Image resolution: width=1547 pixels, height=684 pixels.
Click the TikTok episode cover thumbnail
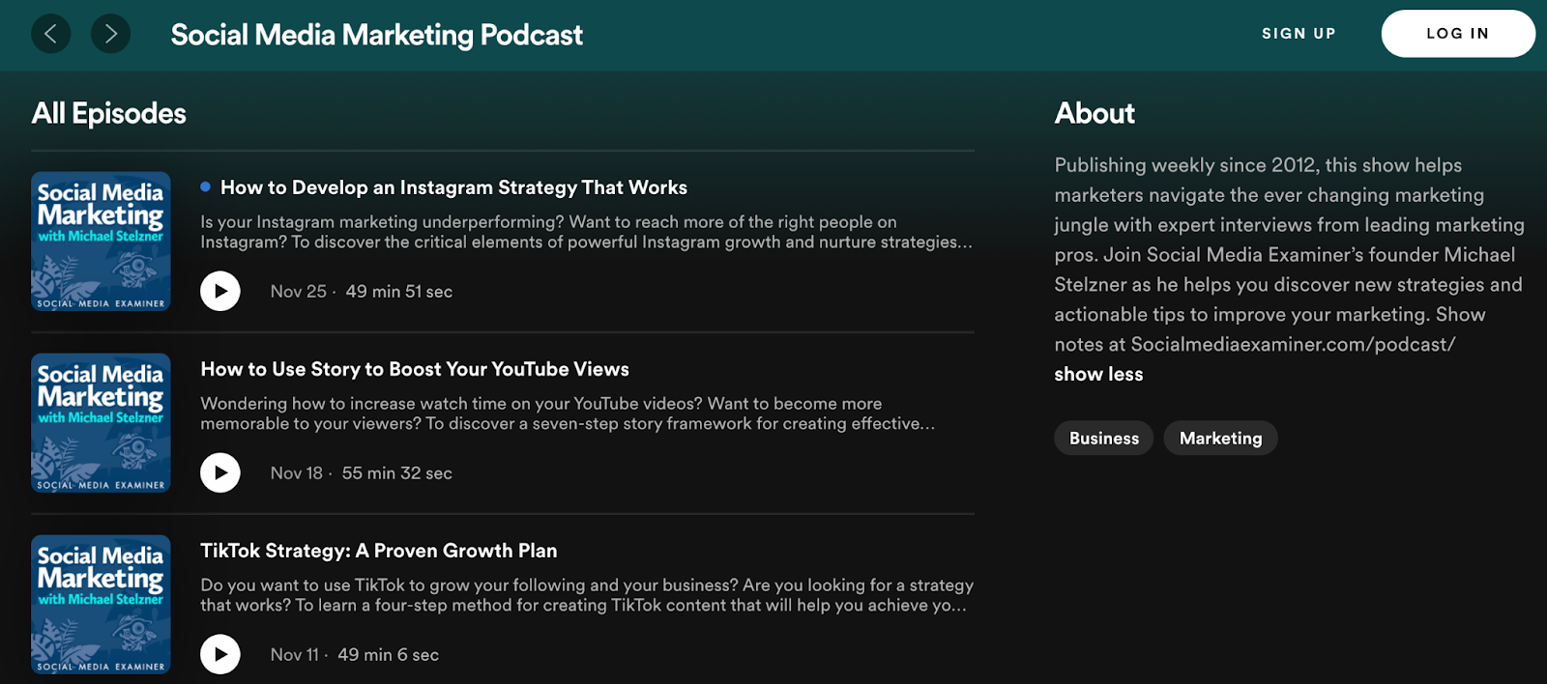coord(101,605)
